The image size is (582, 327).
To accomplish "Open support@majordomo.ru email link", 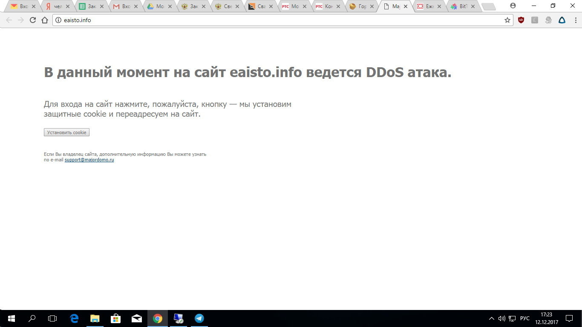I will pyautogui.click(x=89, y=160).
